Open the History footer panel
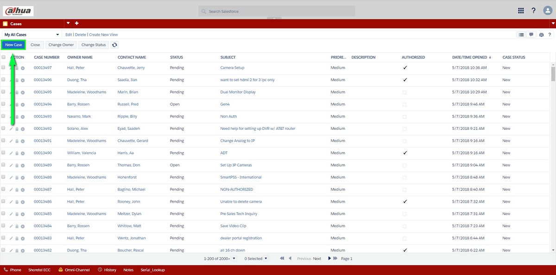Screen dimensions: 556x275 (x=107, y=270)
